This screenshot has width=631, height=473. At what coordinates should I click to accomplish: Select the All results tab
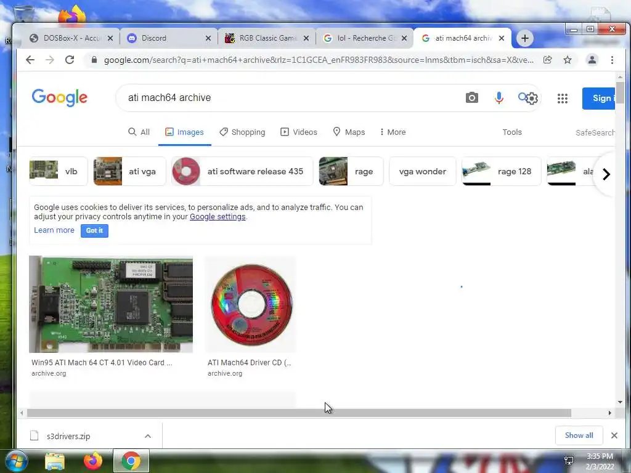pyautogui.click(x=139, y=132)
